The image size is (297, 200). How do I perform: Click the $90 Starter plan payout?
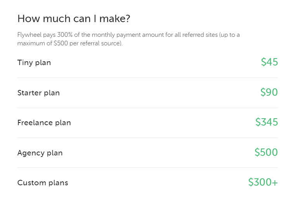tap(269, 92)
